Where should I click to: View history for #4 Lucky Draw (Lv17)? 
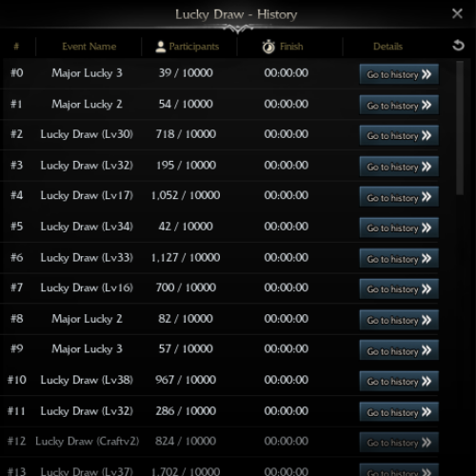coord(399,197)
